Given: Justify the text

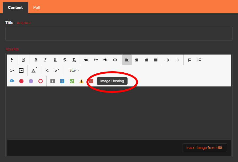Looking at the screenshot, I should point(156,60).
